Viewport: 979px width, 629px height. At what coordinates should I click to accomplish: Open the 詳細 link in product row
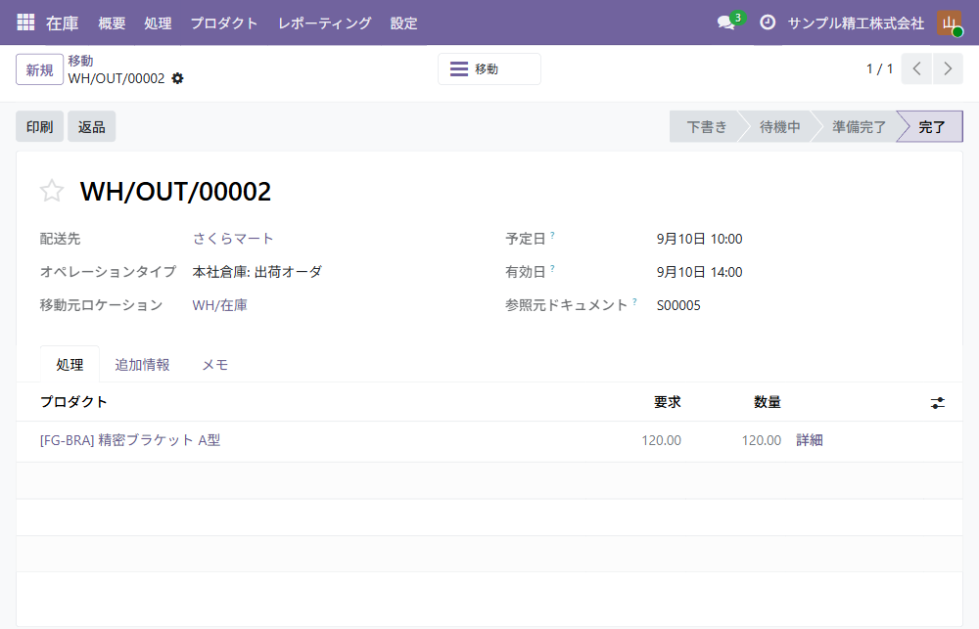point(810,440)
